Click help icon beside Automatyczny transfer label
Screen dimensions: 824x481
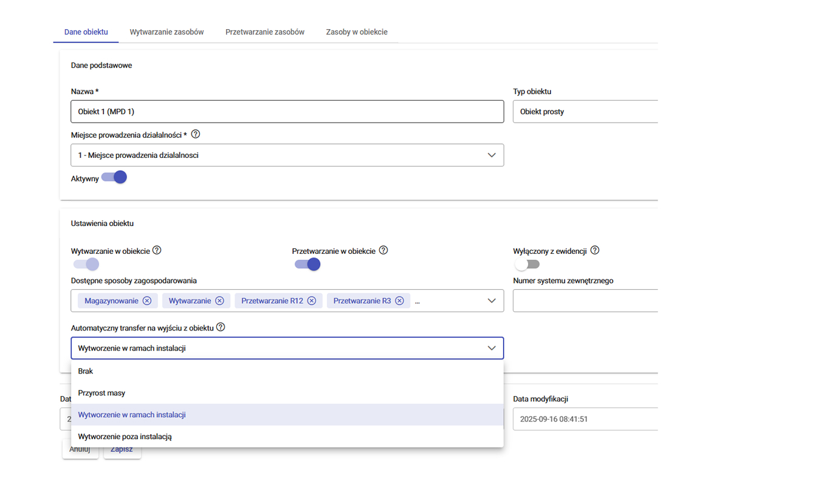point(221,327)
